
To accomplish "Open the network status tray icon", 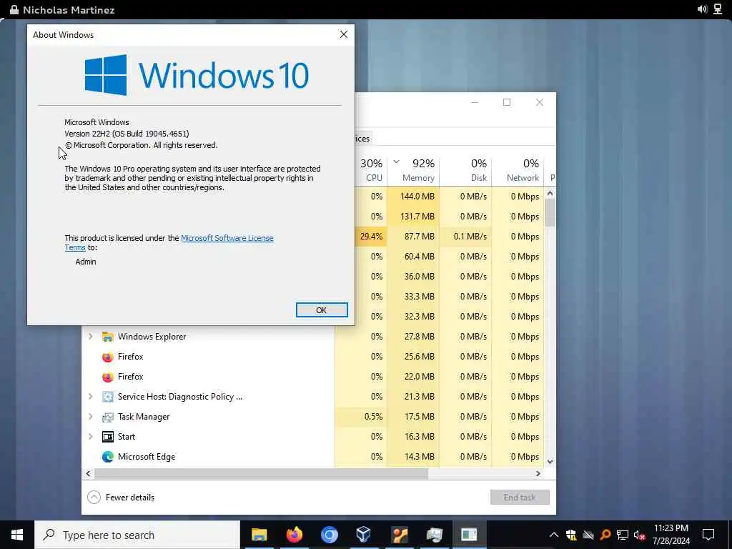I will [x=623, y=535].
